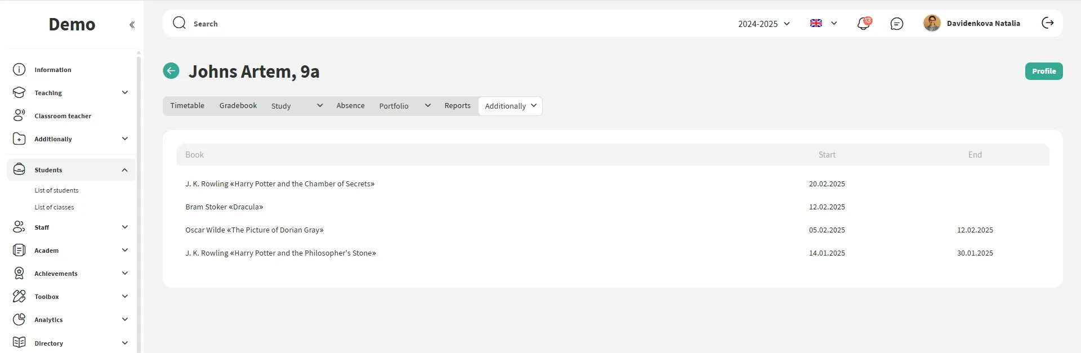Viewport: 1081px width, 353px height.
Task: Click the green back arrow icon
Action: tap(171, 71)
